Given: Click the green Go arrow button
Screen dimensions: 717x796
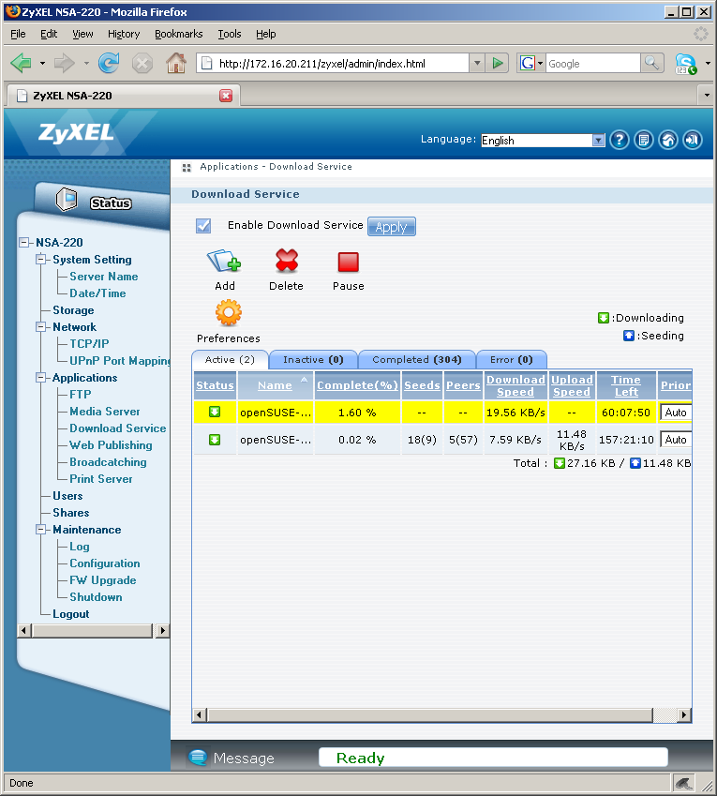Looking at the screenshot, I should 498,64.
